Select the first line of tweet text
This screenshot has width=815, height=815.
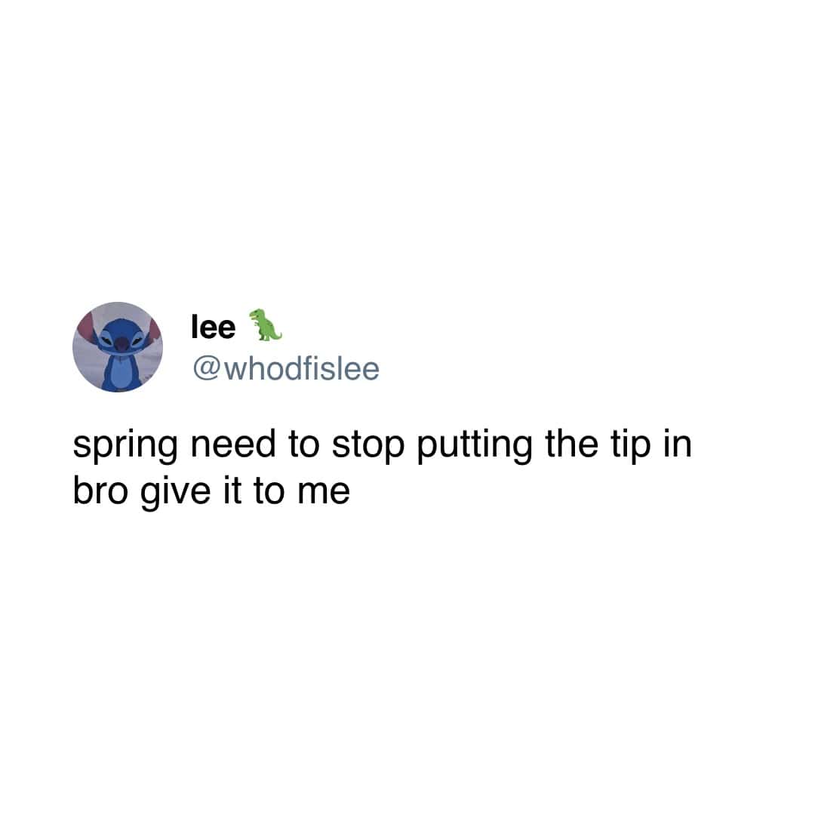(x=382, y=446)
